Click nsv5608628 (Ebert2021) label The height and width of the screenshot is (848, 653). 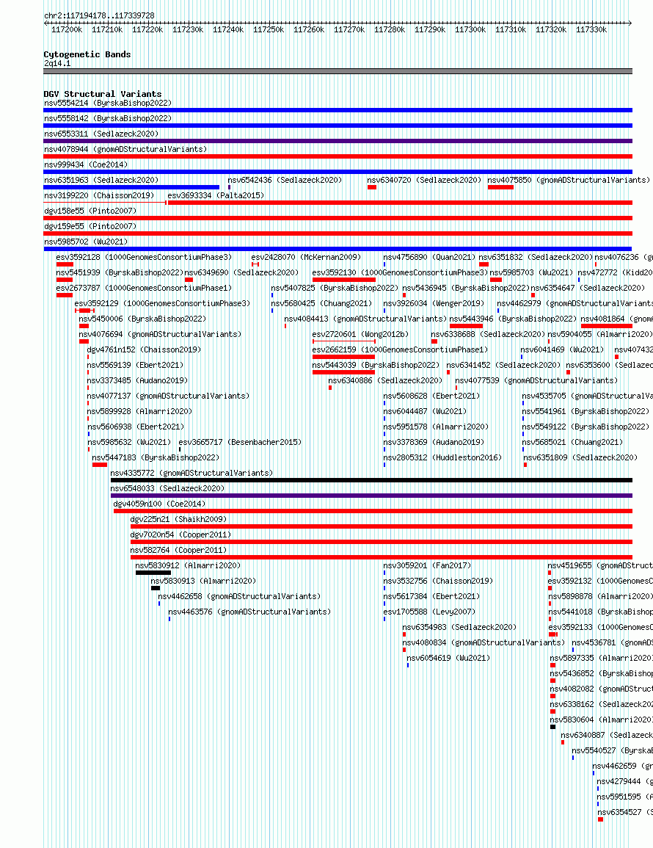431,396
